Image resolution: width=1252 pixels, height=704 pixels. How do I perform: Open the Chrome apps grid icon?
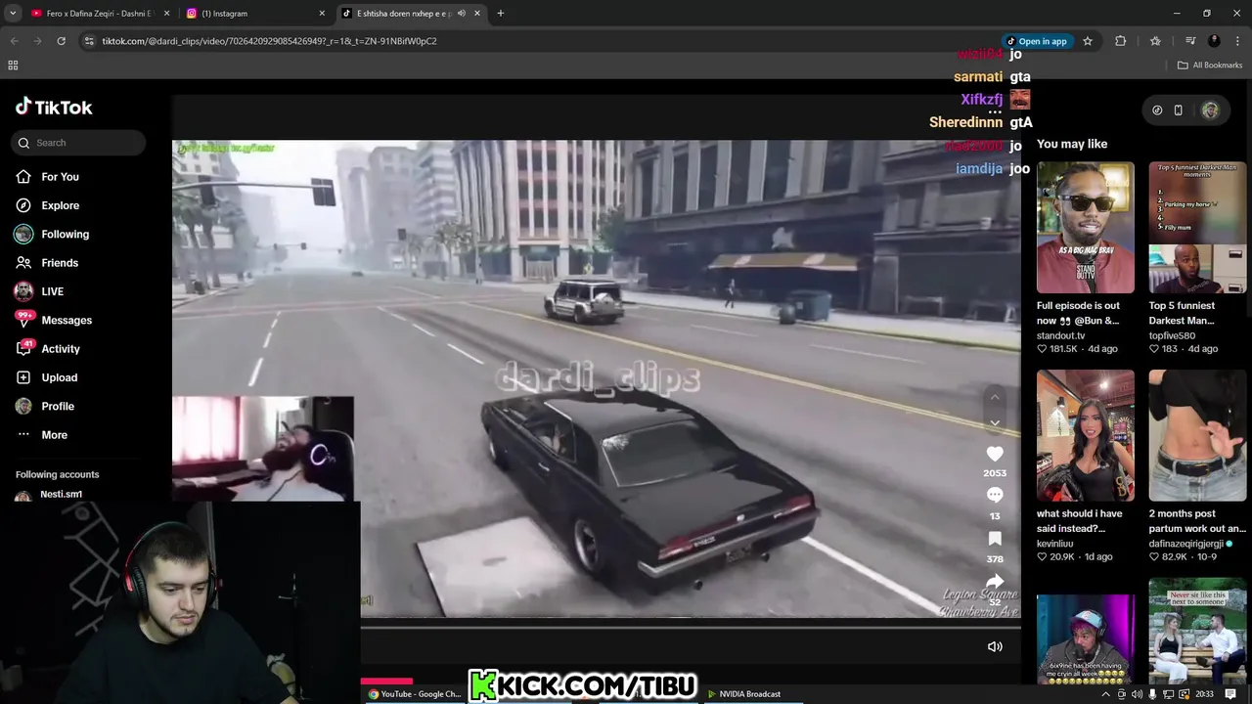(13, 66)
